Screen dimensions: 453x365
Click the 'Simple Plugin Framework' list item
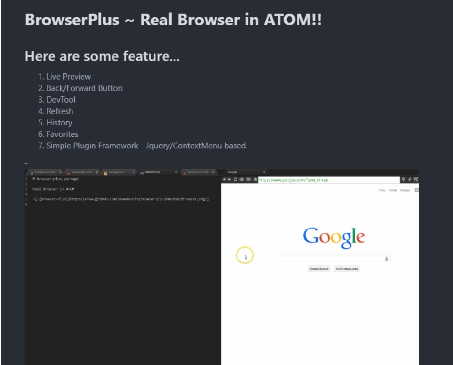pyautogui.click(x=147, y=146)
